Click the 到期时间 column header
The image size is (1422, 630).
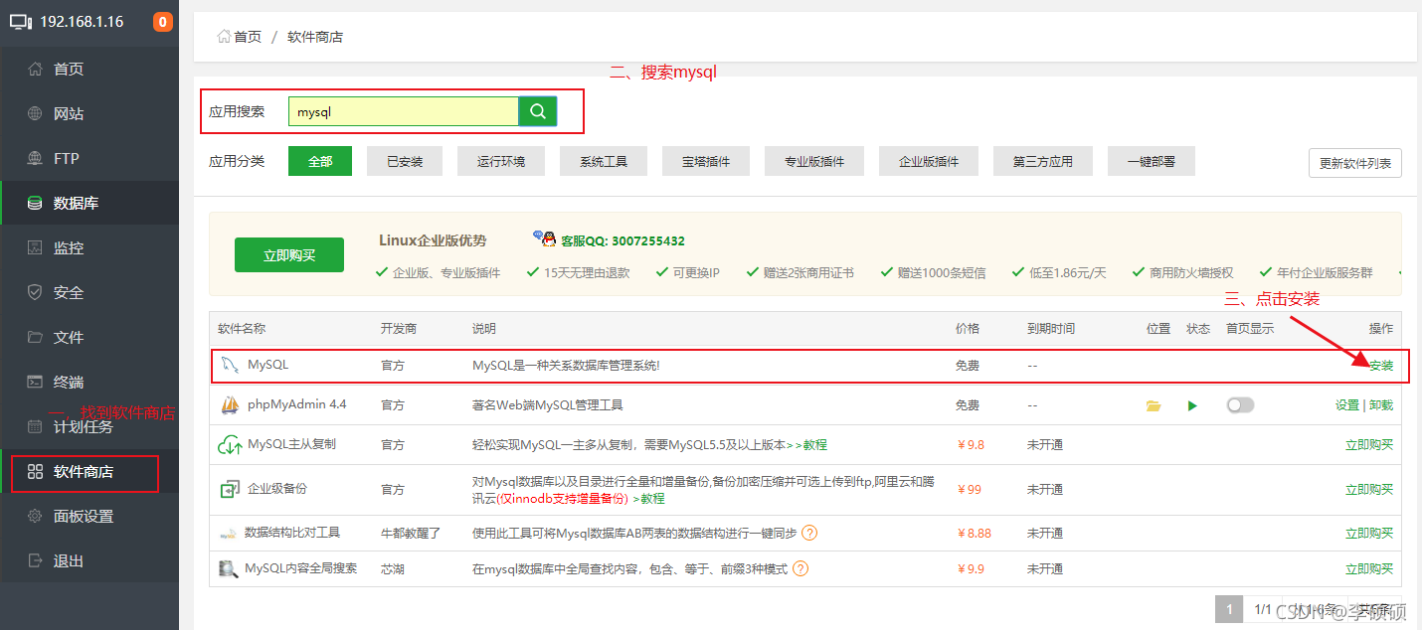pos(1051,329)
